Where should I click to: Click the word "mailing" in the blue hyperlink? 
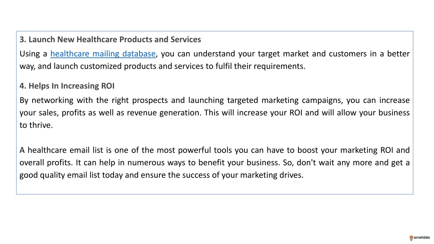[106, 54]
